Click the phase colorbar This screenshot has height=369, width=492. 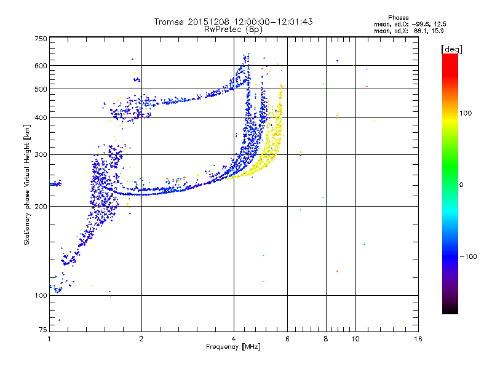click(450, 183)
